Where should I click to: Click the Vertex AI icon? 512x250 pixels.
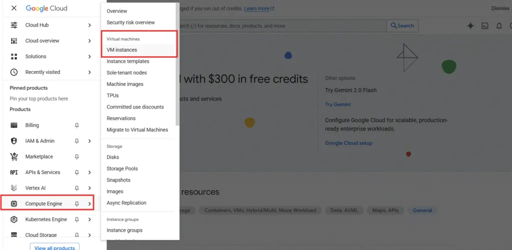pos(13,188)
